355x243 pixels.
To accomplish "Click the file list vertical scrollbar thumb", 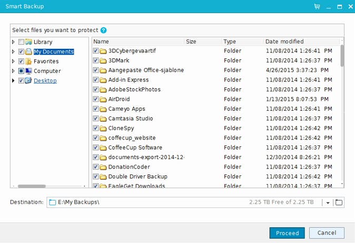I will [x=342, y=56].
